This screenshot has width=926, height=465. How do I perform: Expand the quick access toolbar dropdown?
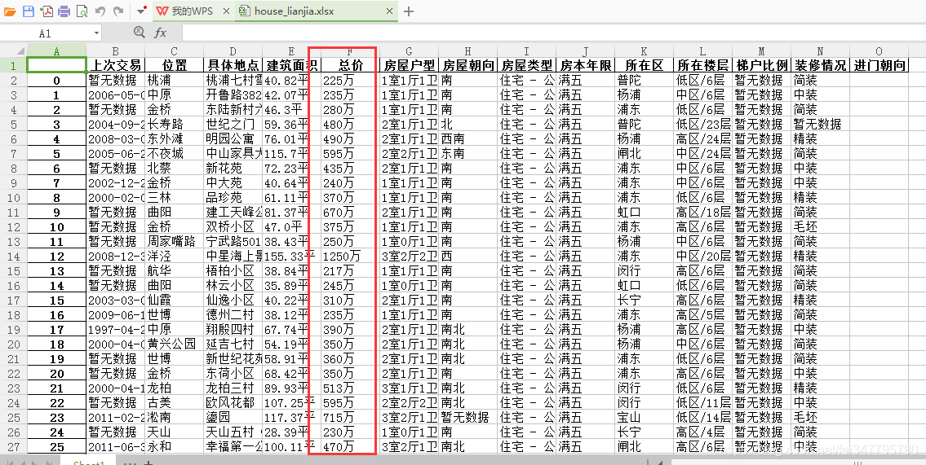click(140, 11)
